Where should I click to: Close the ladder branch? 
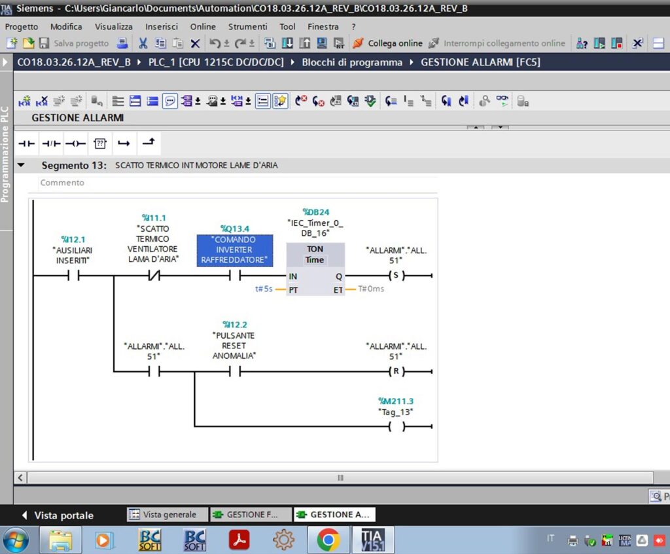149,143
